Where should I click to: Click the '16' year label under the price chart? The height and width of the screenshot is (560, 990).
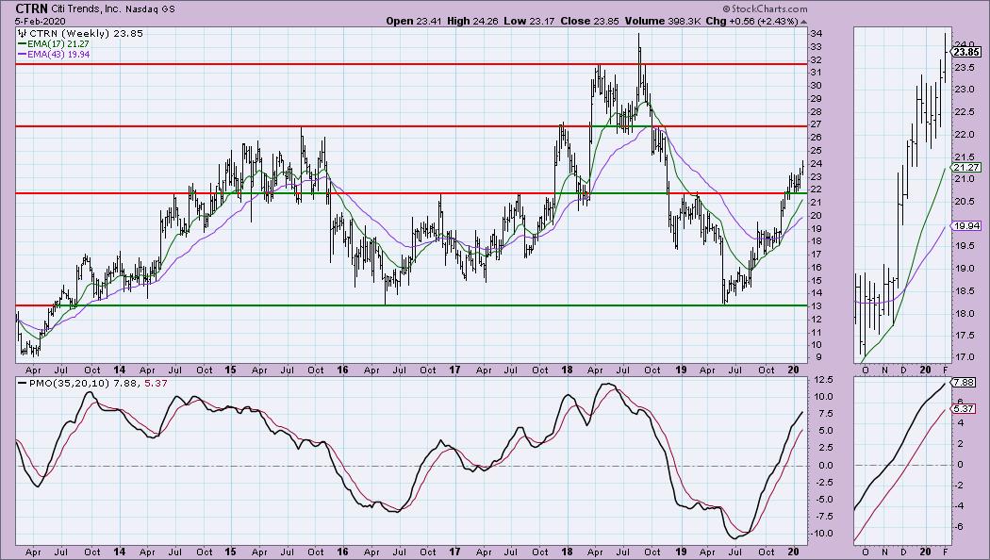pyautogui.click(x=342, y=370)
